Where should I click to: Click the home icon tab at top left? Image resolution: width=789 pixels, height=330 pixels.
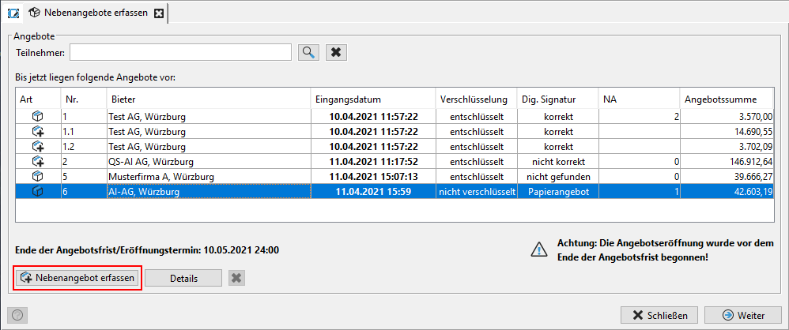(13, 13)
